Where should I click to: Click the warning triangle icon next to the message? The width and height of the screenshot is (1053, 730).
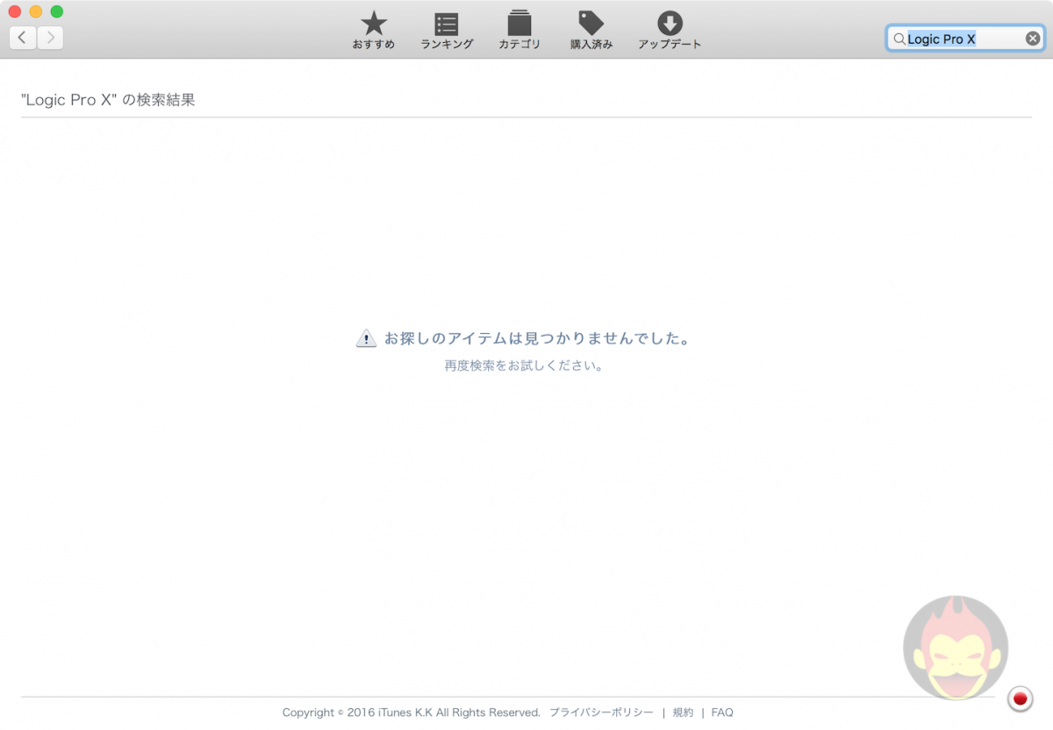366,337
